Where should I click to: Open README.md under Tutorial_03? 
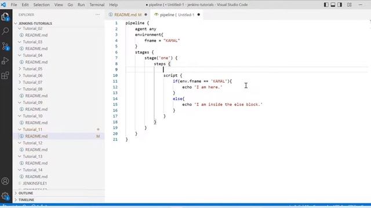[x=36, y=49]
